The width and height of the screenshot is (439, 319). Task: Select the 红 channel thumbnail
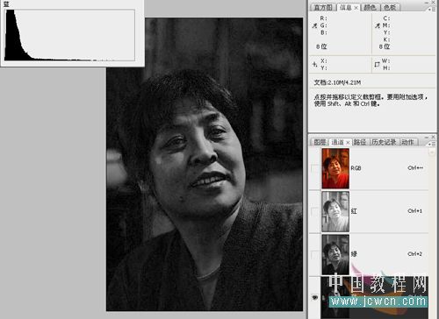pyautogui.click(x=335, y=211)
